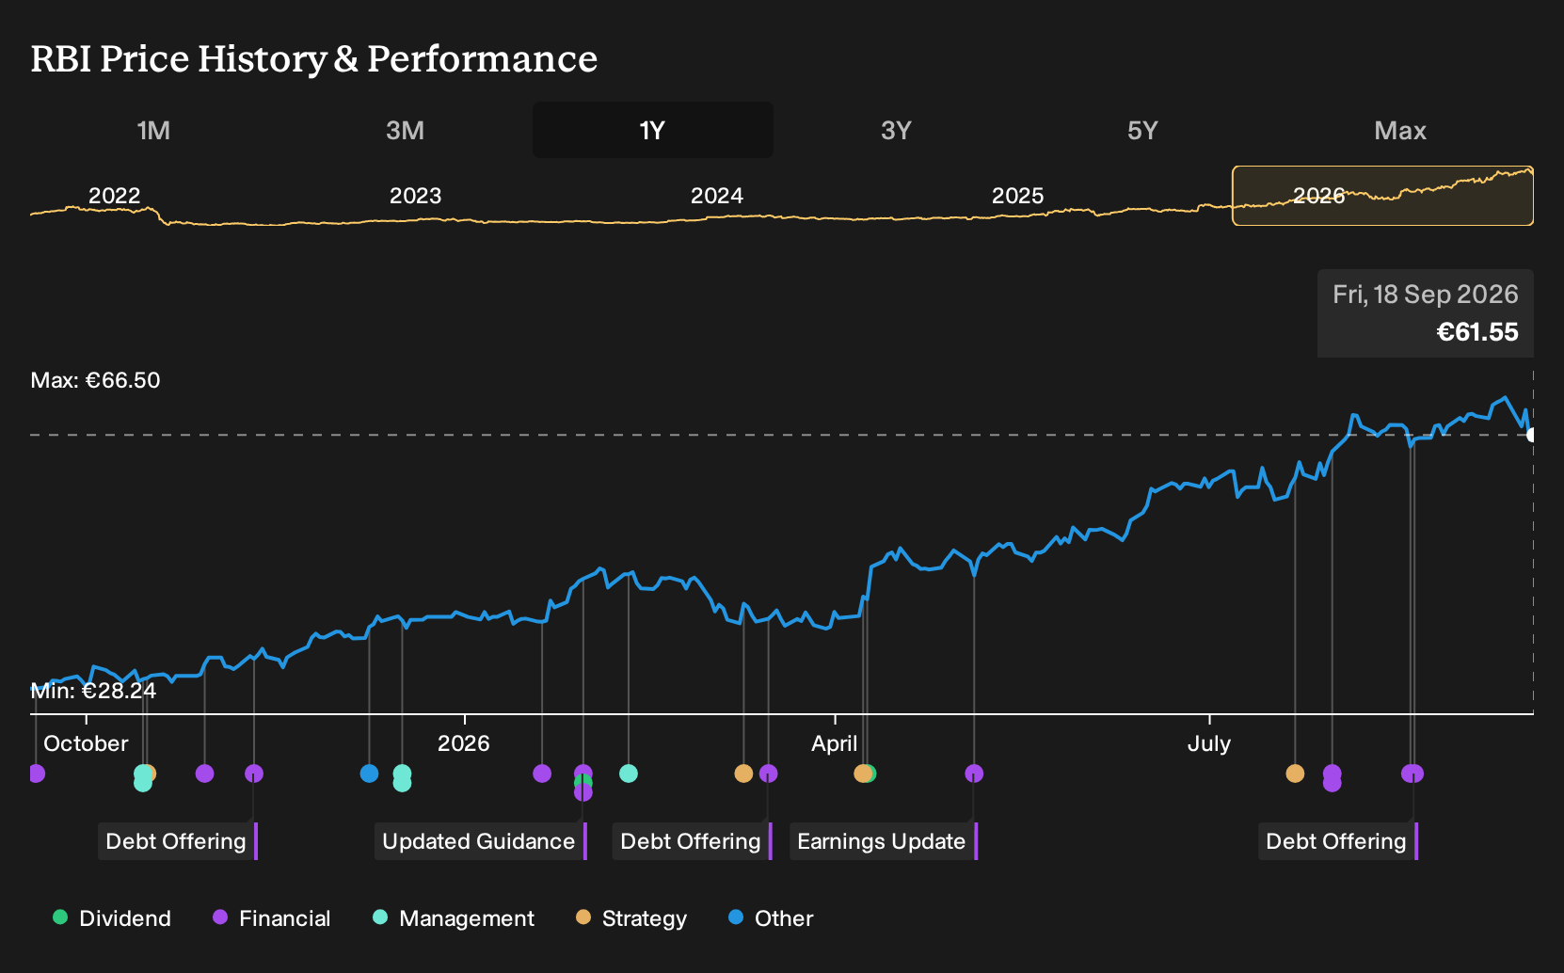This screenshot has width=1564, height=973.
Task: Open the Debt Offering label nearest October
Action: tap(177, 841)
